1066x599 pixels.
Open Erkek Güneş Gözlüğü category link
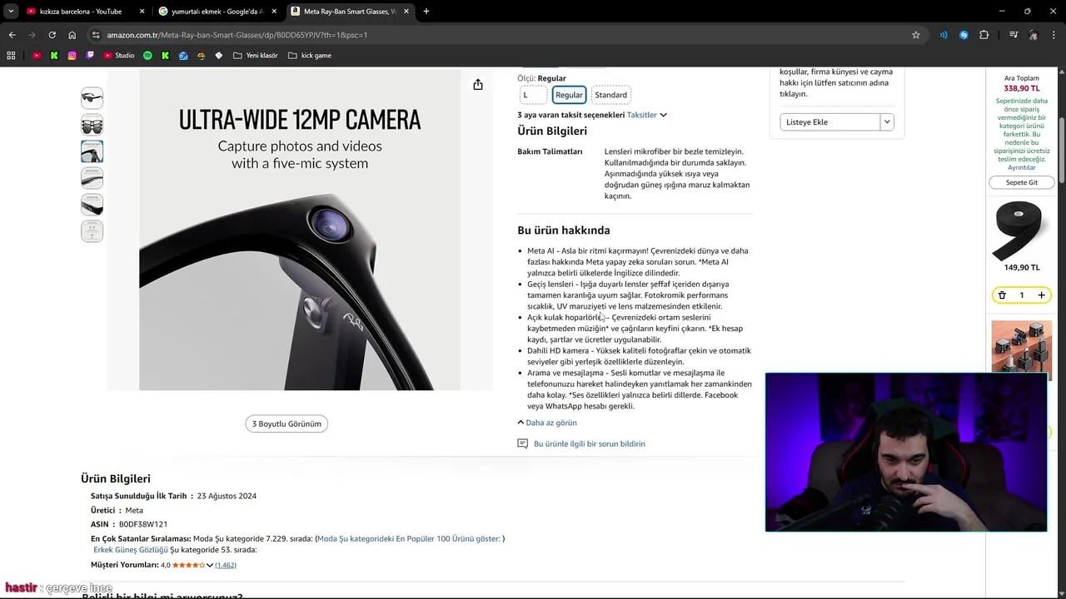pos(131,550)
